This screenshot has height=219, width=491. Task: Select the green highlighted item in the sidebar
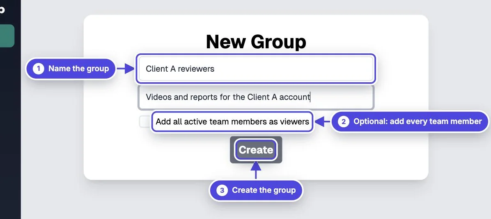pos(7,36)
